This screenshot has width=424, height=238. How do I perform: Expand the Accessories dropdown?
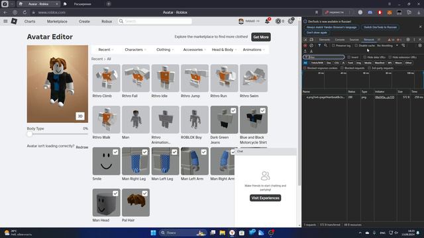[x=195, y=50]
